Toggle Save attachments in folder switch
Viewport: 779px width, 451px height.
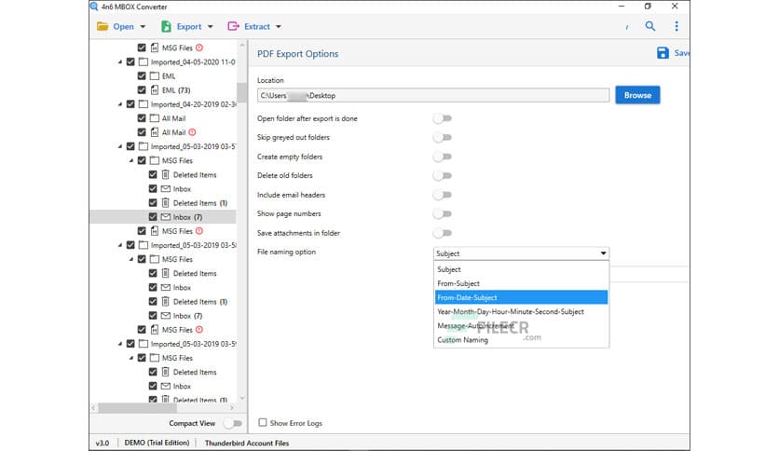(x=443, y=233)
